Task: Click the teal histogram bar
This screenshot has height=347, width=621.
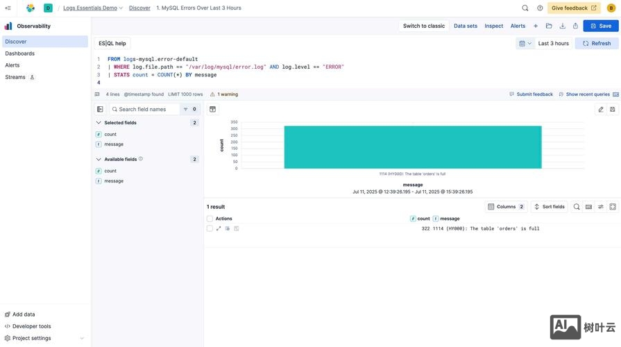Action: (413, 147)
